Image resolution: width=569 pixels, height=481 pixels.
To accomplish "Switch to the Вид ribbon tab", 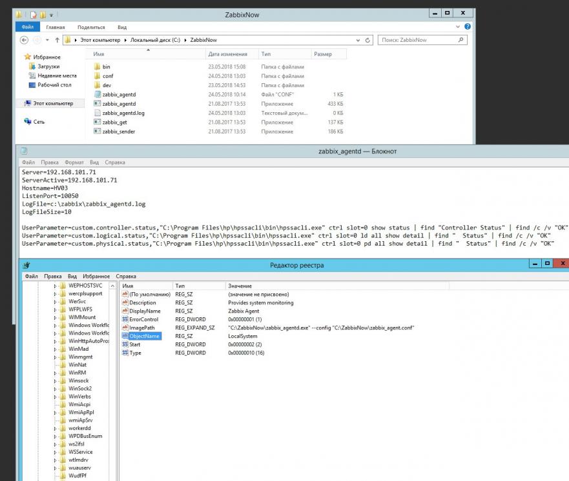I will tap(122, 28).
